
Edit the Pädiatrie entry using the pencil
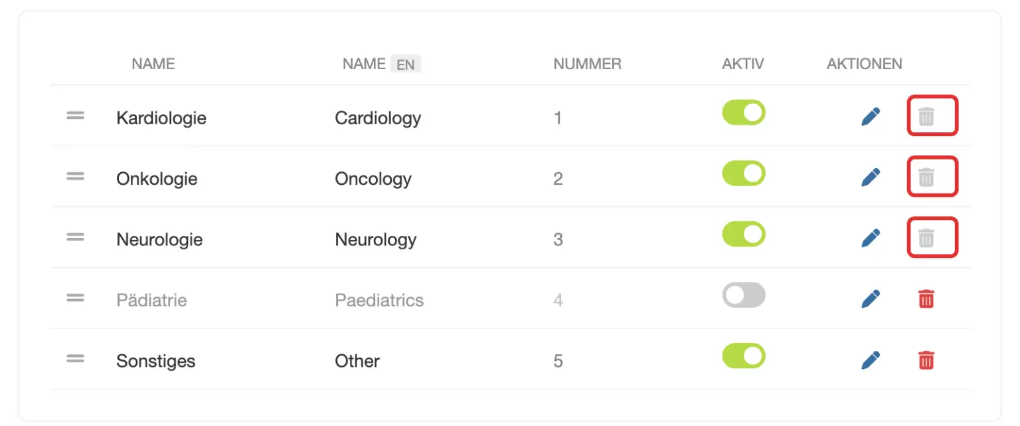coord(870,299)
